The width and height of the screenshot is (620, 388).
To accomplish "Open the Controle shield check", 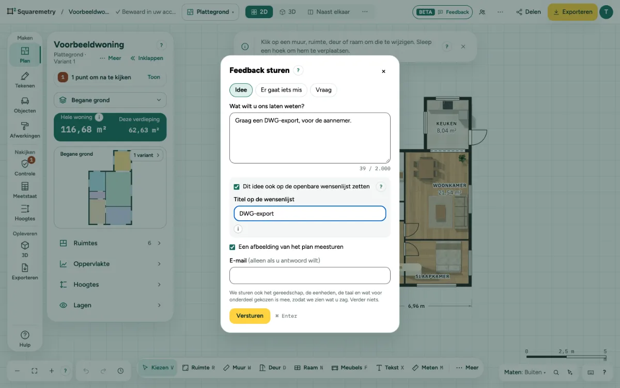I will 25,167.
